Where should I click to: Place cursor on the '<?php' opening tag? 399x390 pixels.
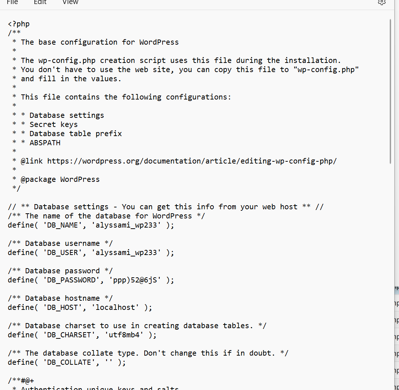[x=19, y=24]
